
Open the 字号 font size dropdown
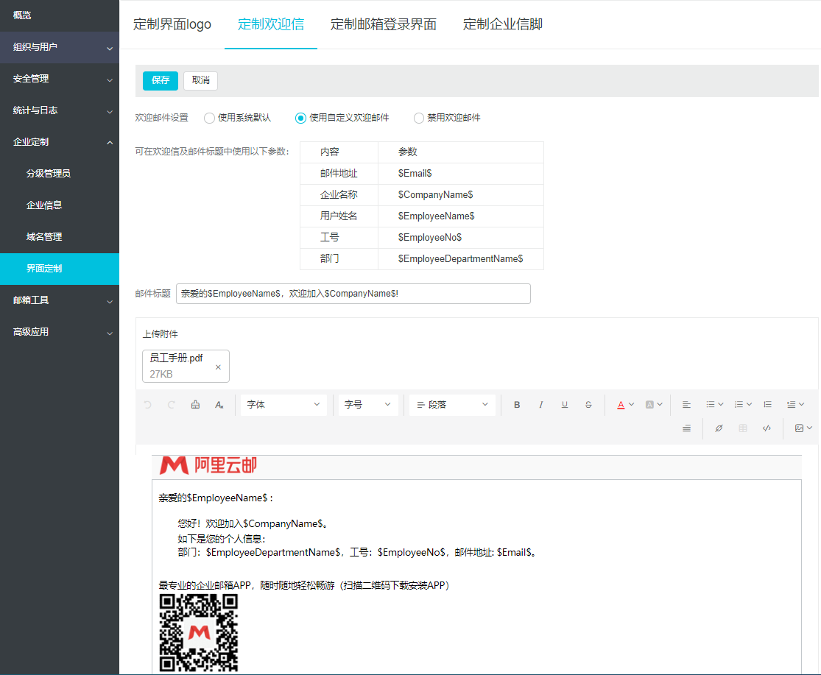[x=367, y=405]
